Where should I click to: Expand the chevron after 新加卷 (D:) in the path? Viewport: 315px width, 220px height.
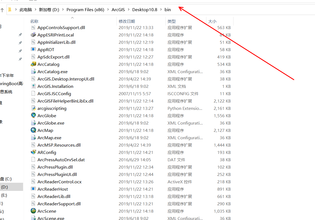click(63, 10)
